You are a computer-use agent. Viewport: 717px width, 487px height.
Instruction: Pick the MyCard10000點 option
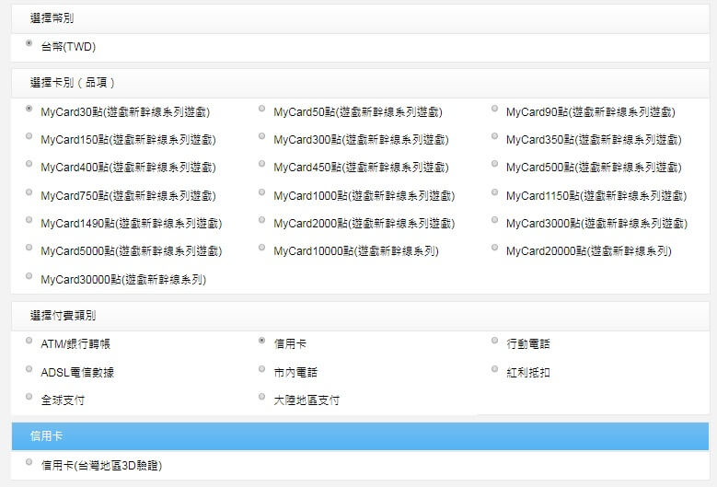pyautogui.click(x=261, y=248)
